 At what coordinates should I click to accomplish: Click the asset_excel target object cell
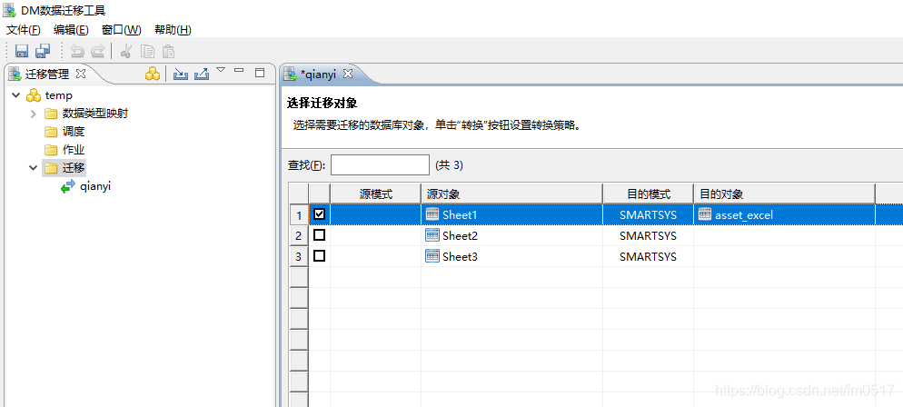pos(784,214)
